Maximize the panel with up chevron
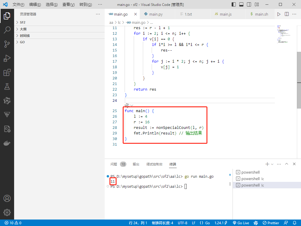Image resolution: width=301 pixels, height=226 pixels. point(287,164)
